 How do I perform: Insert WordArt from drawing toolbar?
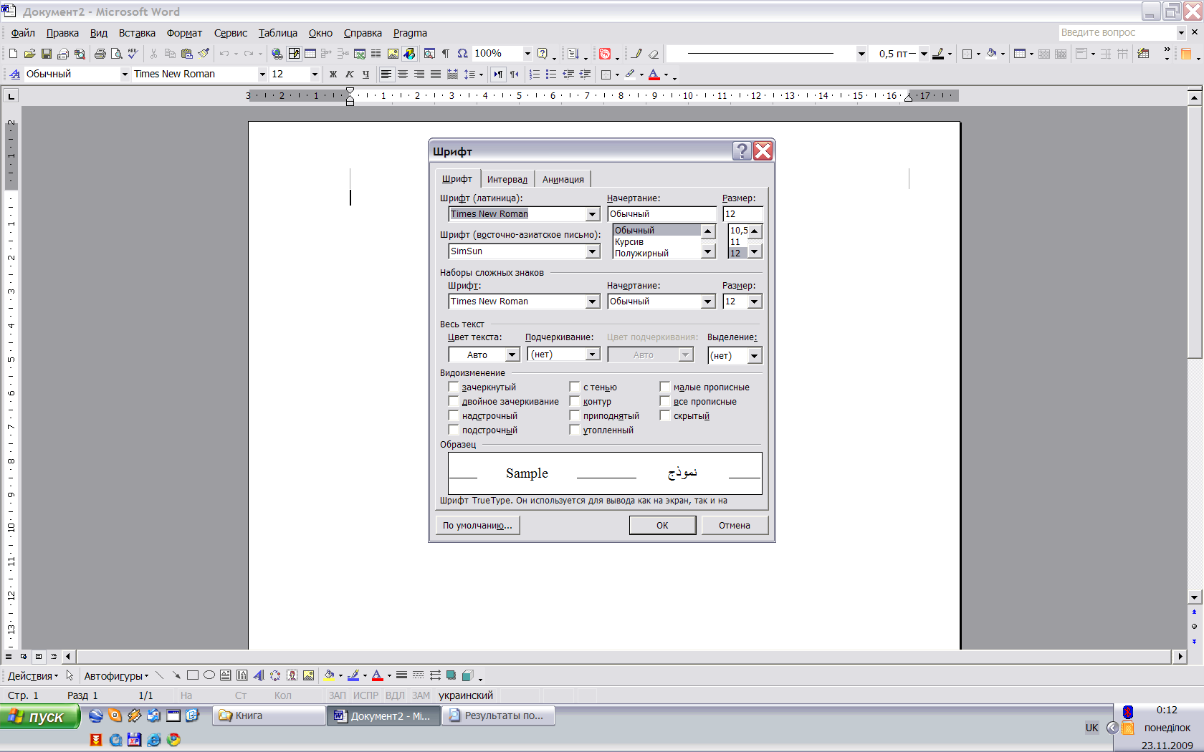(x=259, y=675)
